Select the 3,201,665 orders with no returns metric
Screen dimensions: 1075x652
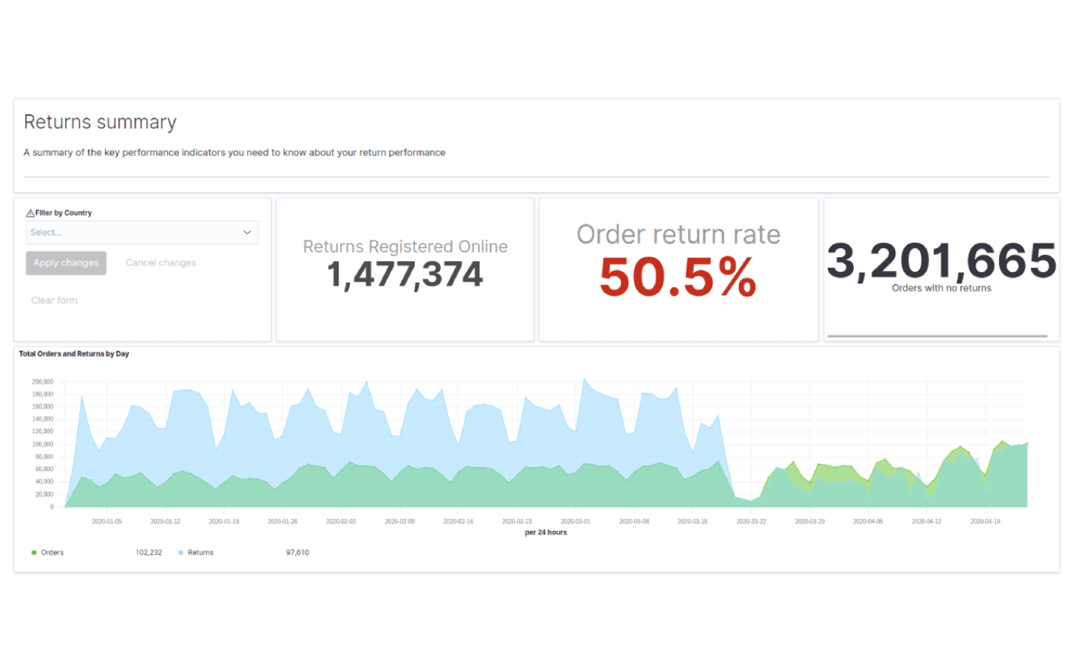941,261
